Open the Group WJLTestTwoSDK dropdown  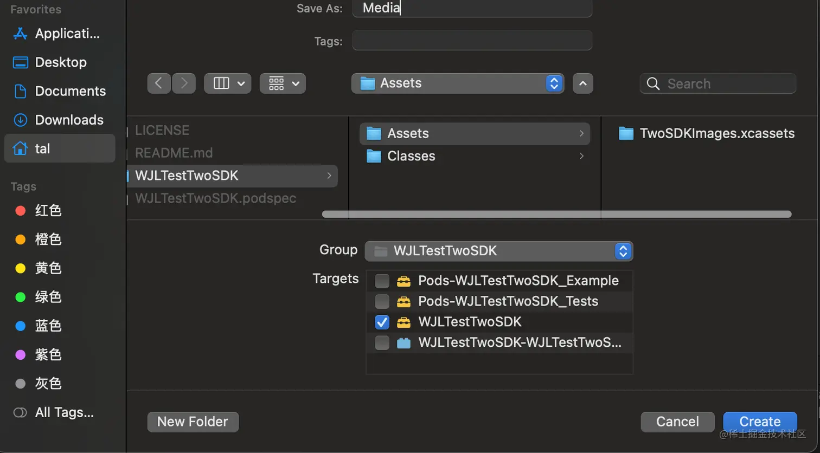point(499,251)
